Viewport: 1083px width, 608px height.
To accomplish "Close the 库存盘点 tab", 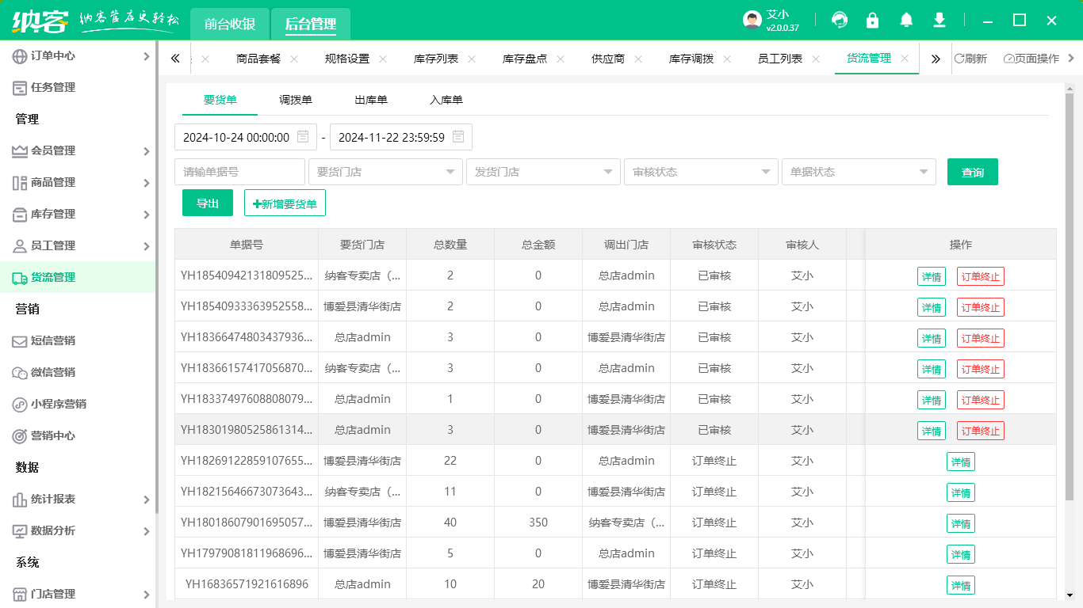I will [561, 59].
